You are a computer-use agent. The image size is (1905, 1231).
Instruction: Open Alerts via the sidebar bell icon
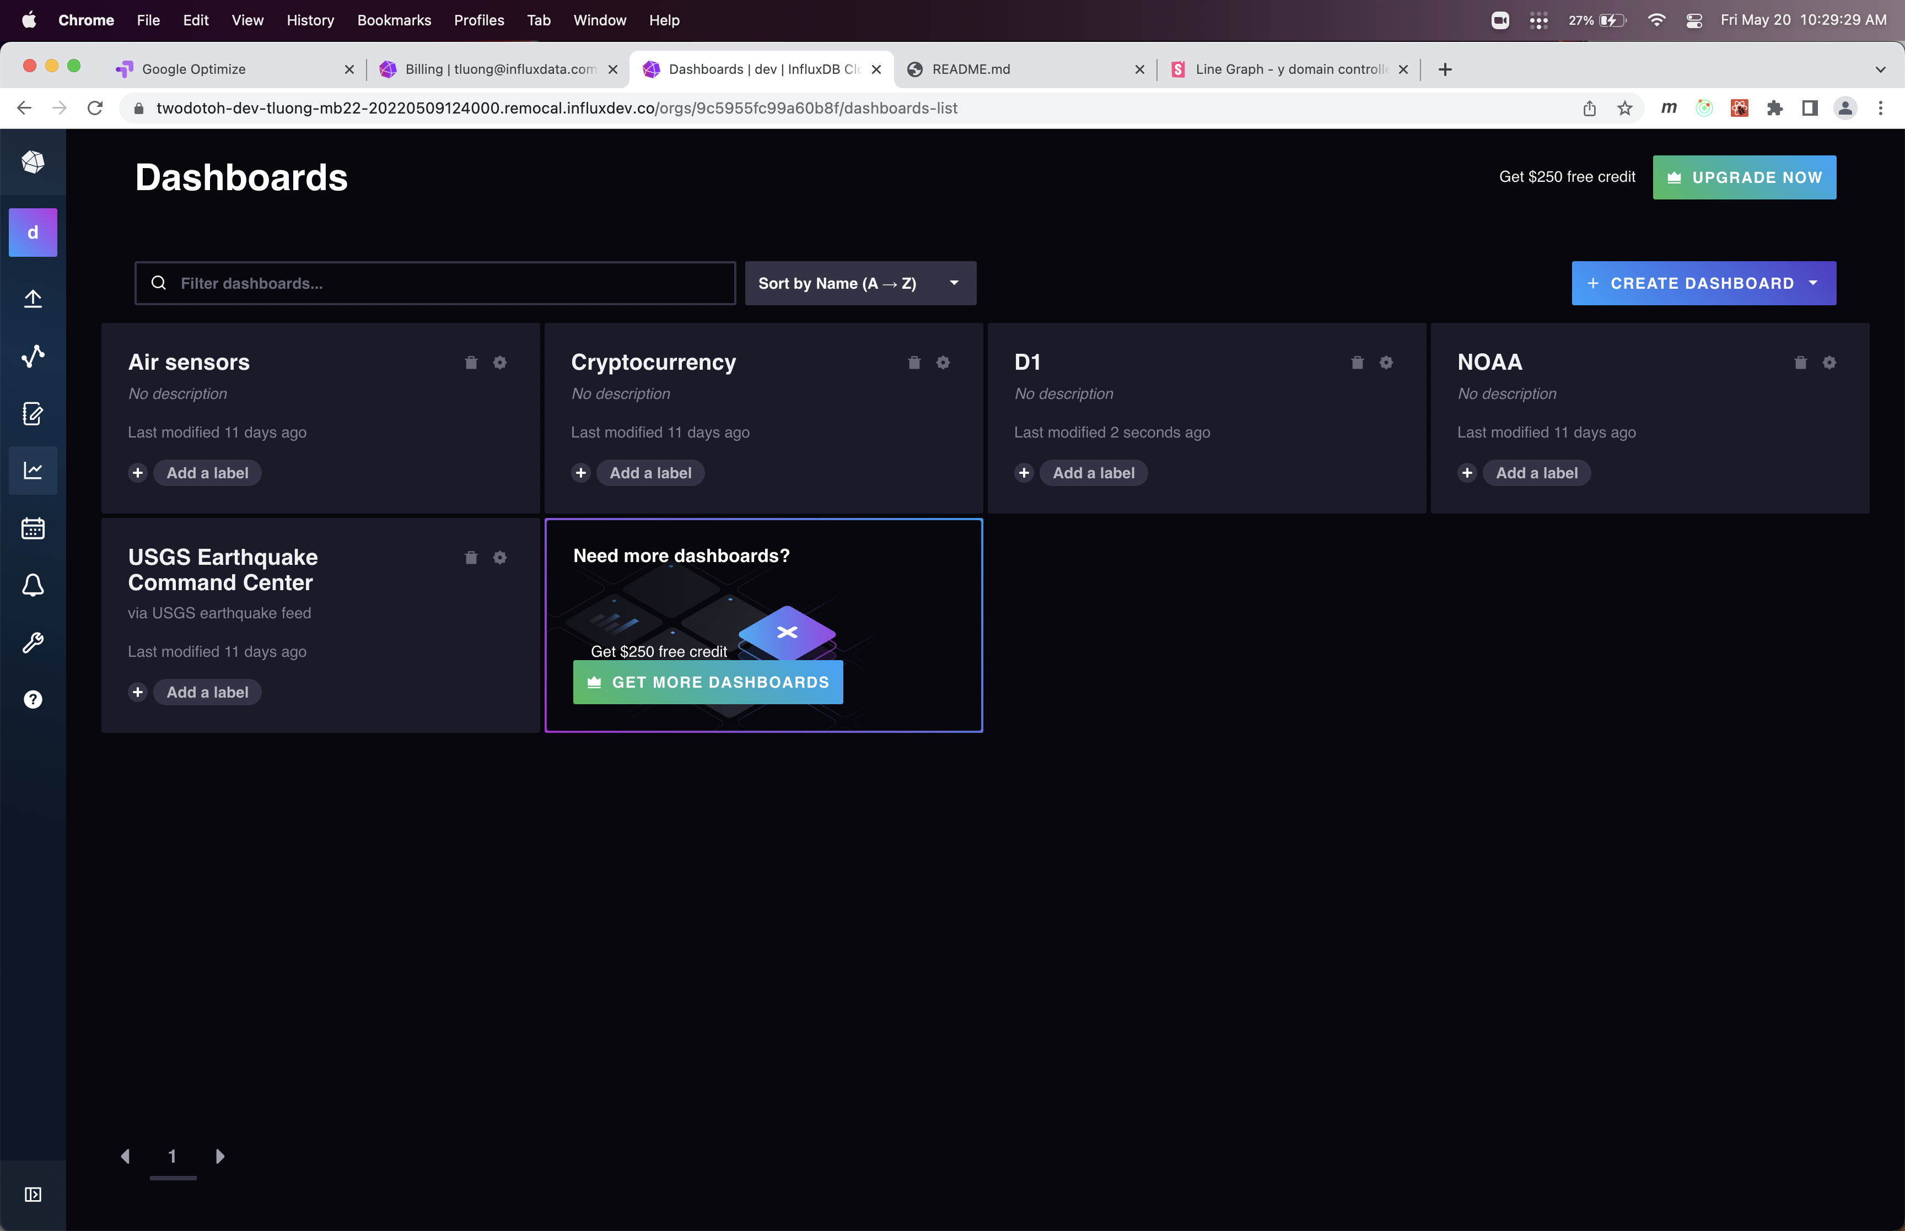(33, 585)
